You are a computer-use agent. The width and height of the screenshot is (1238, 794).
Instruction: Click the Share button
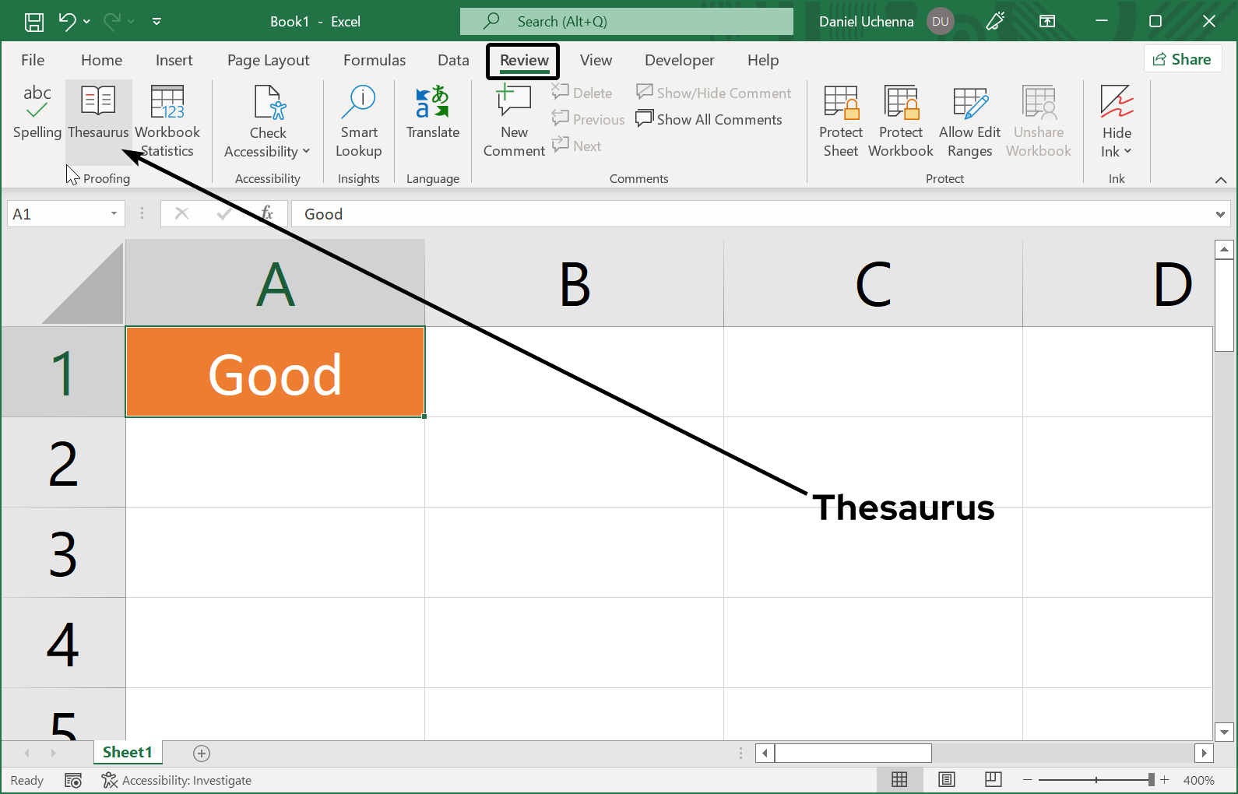coord(1182,59)
